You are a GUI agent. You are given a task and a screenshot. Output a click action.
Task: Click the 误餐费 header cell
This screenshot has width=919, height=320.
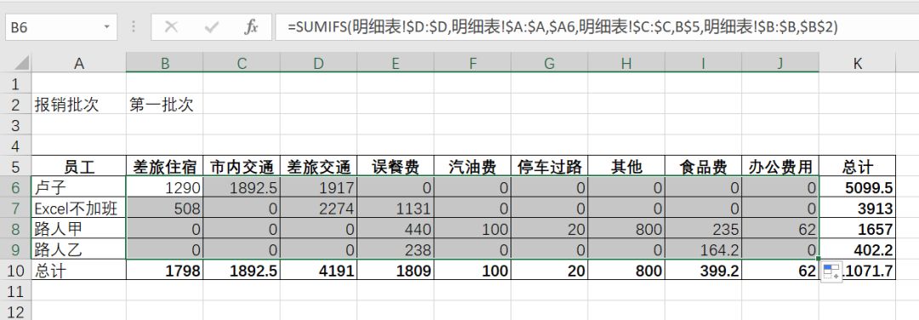click(395, 167)
